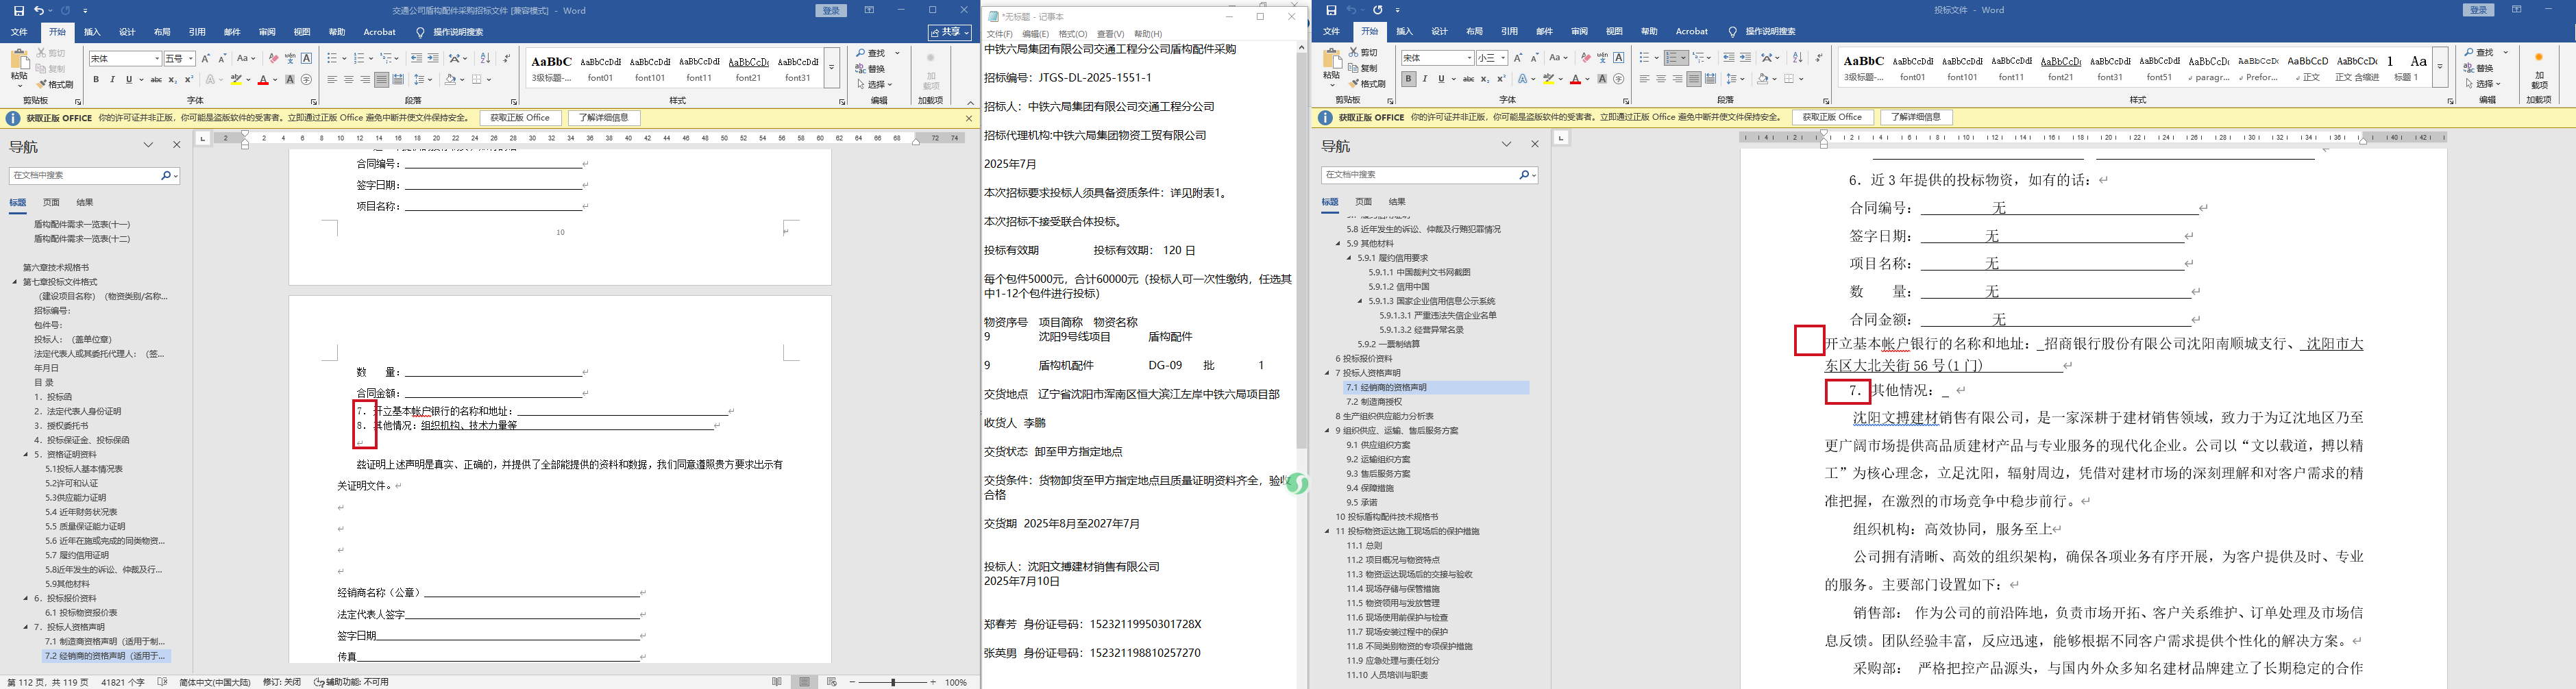2576x689 pixels.
Task: Switch to Web Layout view in 招标文件 status bar
Action: [x=831, y=682]
